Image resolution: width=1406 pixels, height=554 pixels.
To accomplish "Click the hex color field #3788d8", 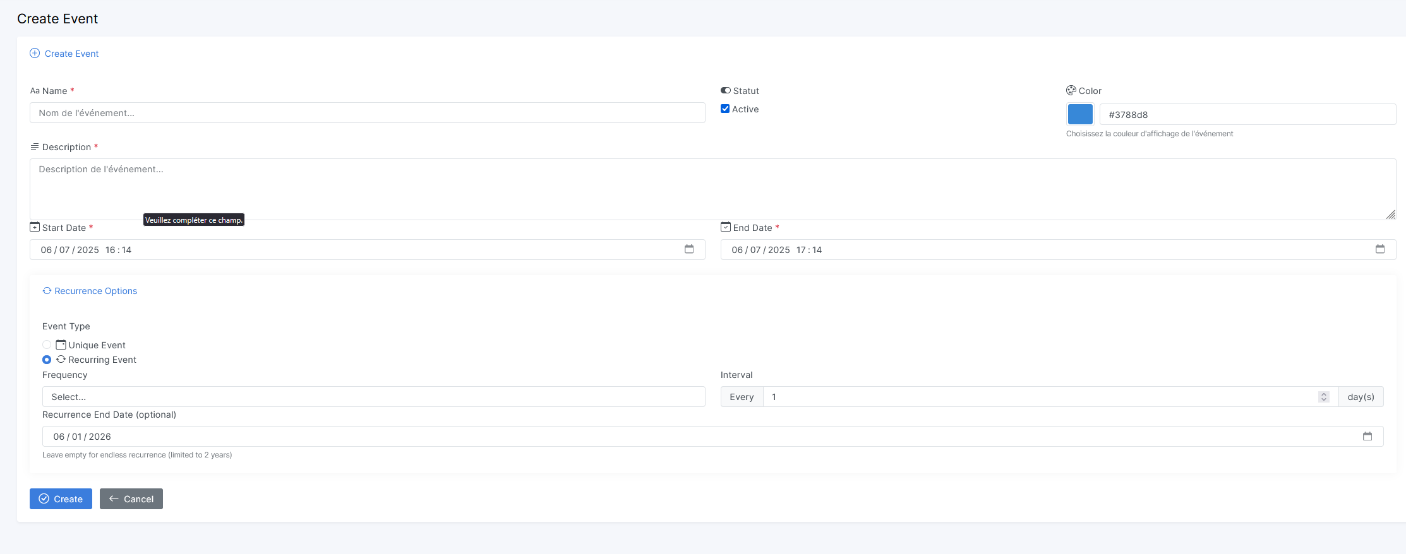I will click(x=1247, y=114).
